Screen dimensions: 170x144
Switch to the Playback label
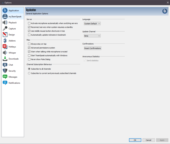coord(12,22)
